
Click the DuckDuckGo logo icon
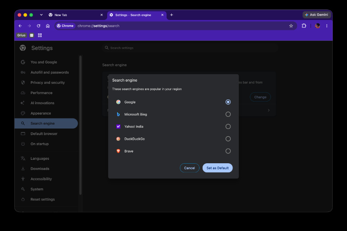(118, 139)
